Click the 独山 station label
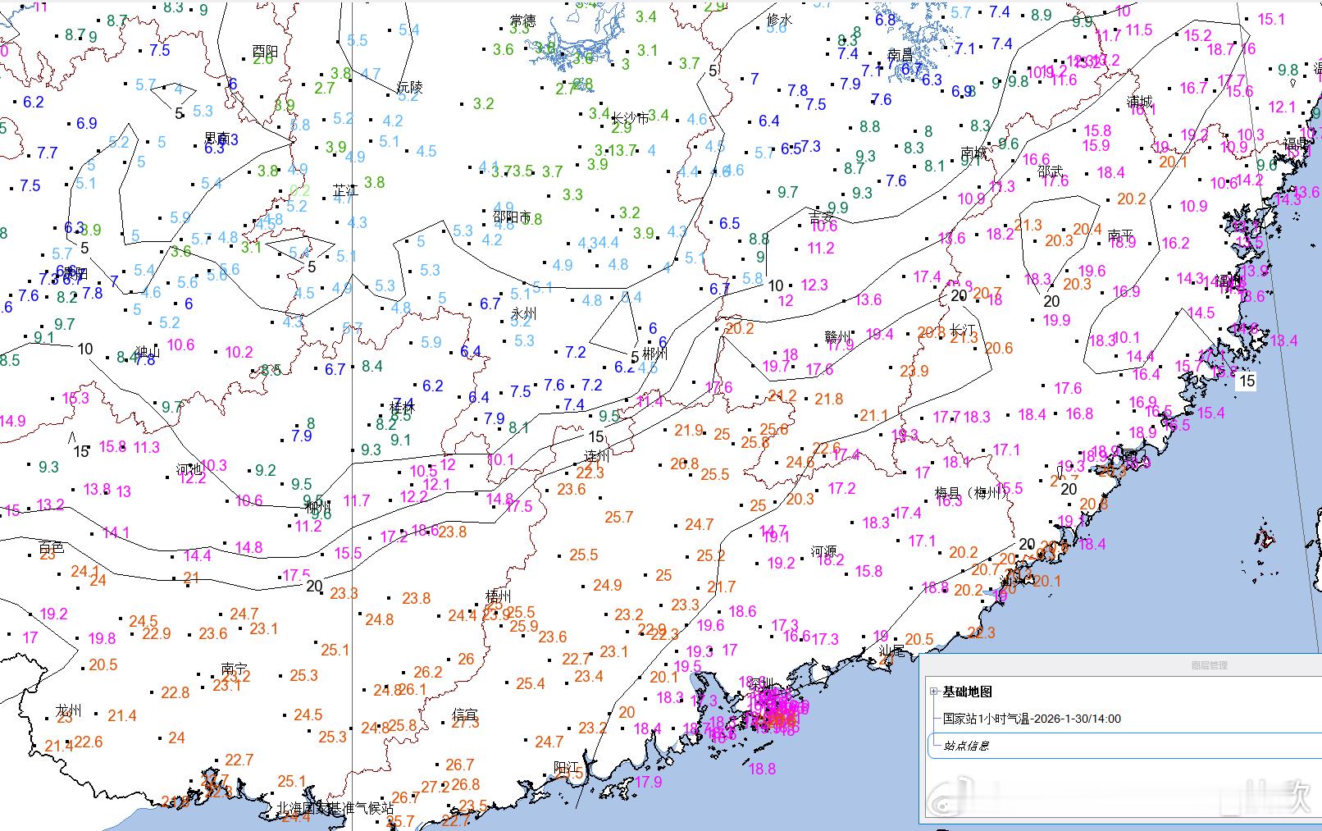This screenshot has width=1322, height=831. (147, 354)
